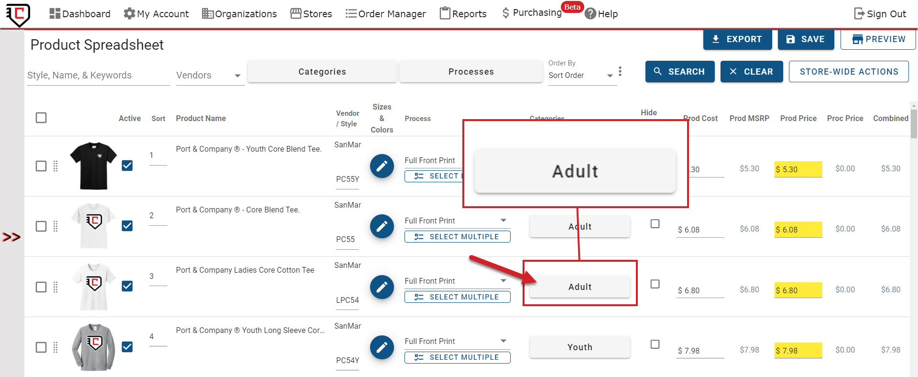Open white Core Blend Tee thumbnail
The image size is (918, 377).
(93, 226)
